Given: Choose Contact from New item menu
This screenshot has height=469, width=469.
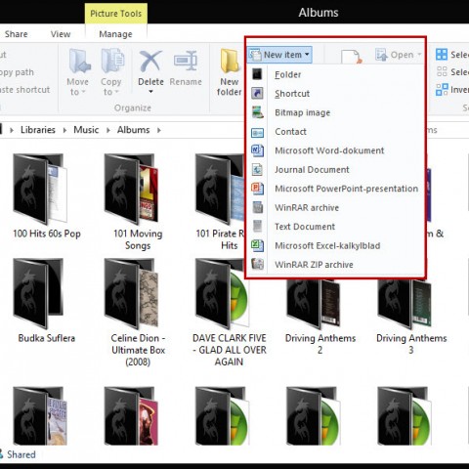Looking at the screenshot, I should click(335, 132).
